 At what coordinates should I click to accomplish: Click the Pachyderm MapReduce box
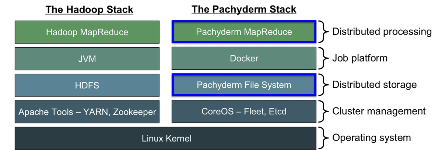(x=244, y=32)
